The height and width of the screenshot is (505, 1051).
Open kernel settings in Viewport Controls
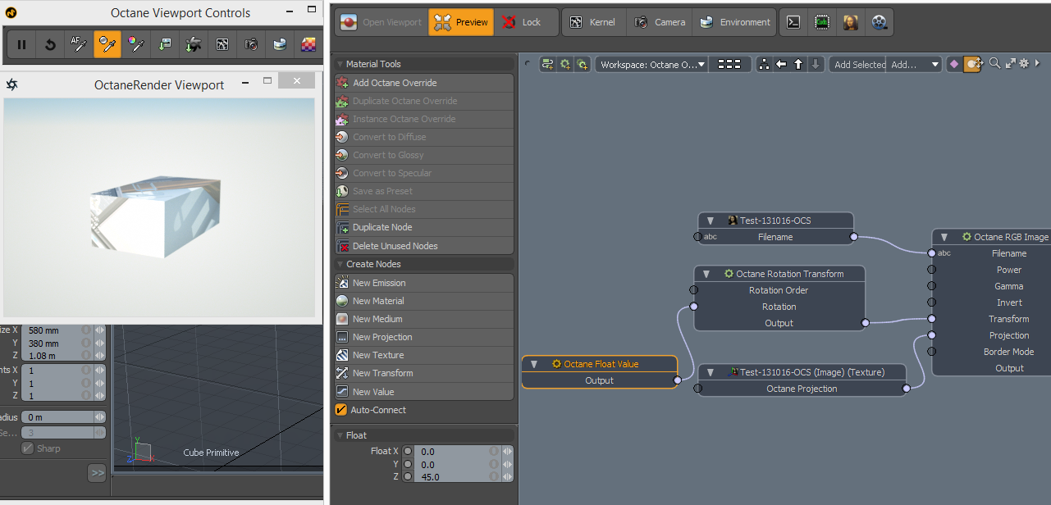222,44
